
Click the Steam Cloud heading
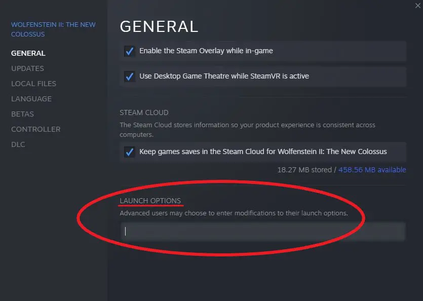[x=144, y=112]
